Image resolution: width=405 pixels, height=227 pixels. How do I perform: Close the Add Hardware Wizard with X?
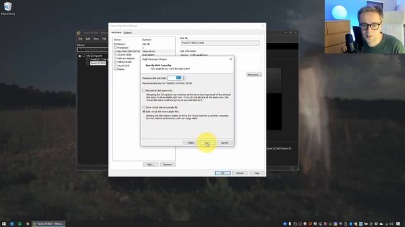(x=230, y=59)
